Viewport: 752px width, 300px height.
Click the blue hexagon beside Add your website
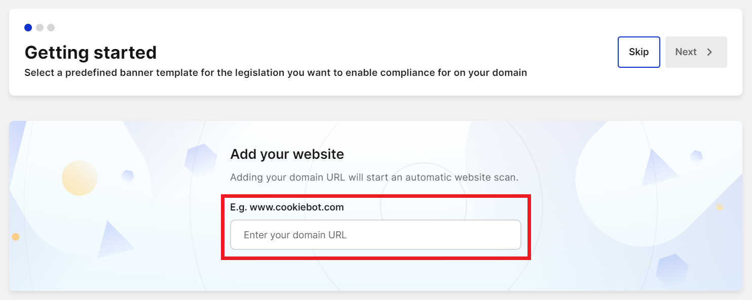coord(201,158)
